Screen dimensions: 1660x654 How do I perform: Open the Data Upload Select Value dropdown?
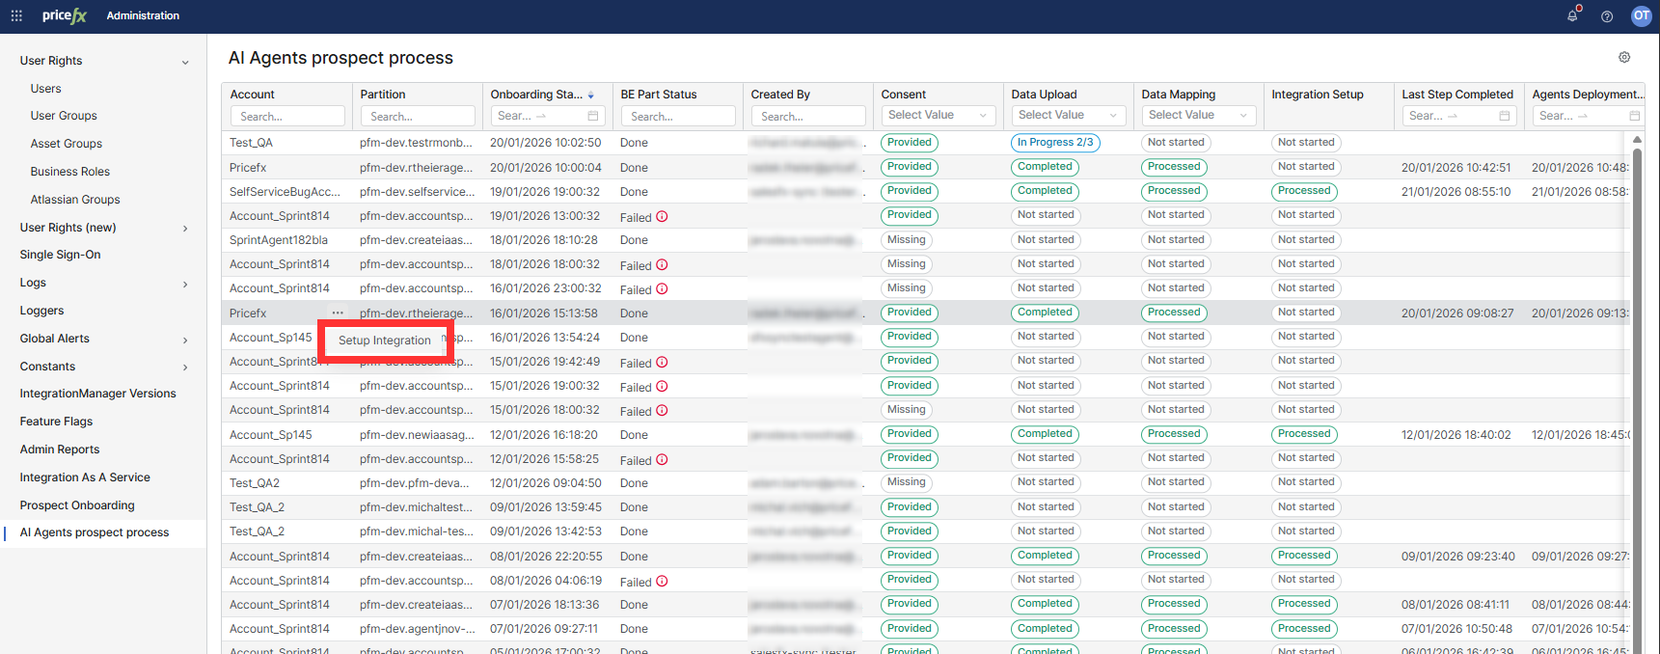1068,115
